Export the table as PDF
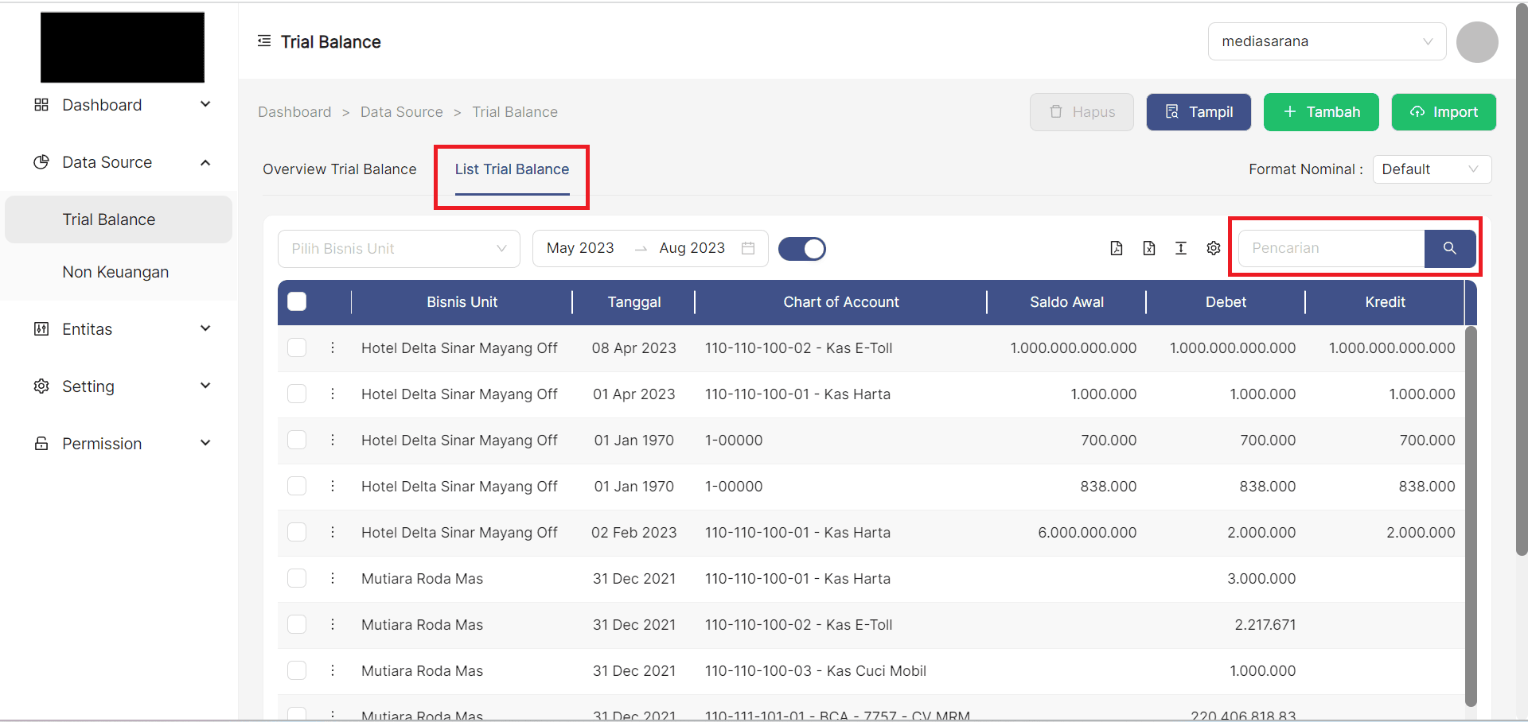Screen dimensions: 1528x722 point(1117,248)
